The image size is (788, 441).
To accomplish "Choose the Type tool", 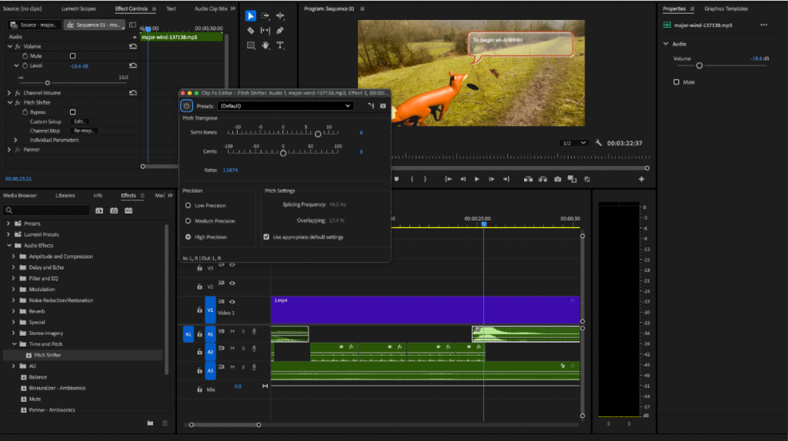I will coord(280,45).
